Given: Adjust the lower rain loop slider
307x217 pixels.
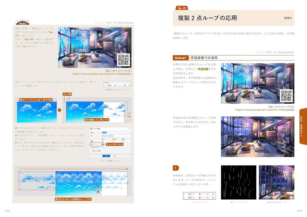Looking at the screenshot, I should (x=204, y=197).
